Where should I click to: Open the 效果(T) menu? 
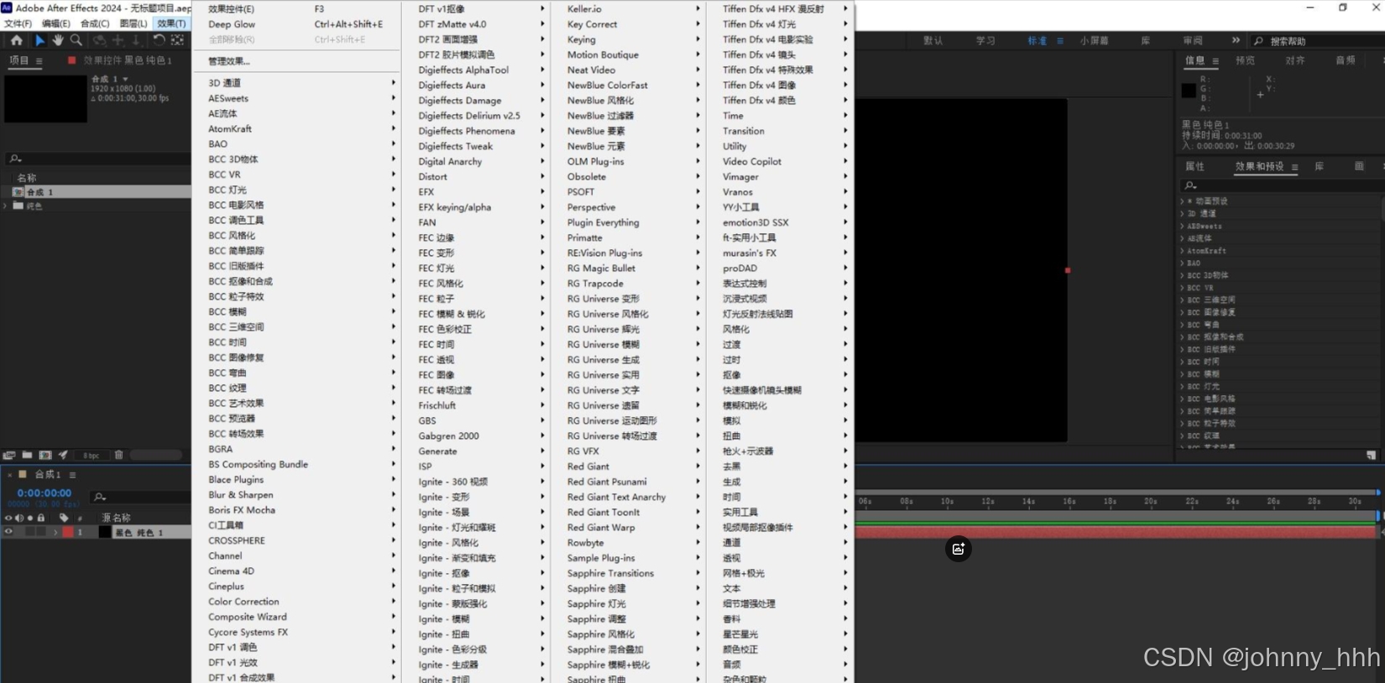point(171,23)
